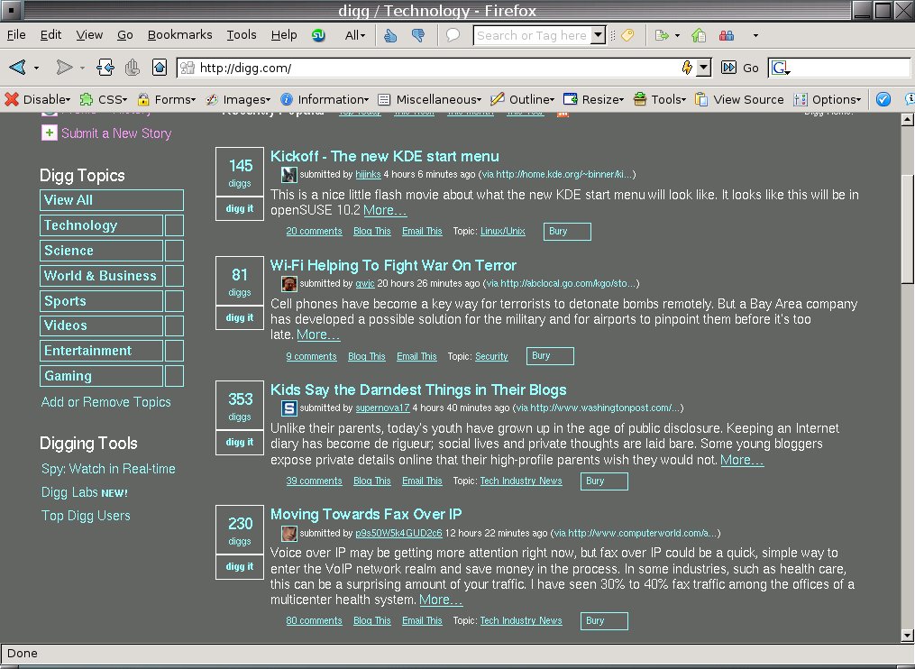Click supernova17's S avatar icon
Screen dimensions: 915x669
288,408
